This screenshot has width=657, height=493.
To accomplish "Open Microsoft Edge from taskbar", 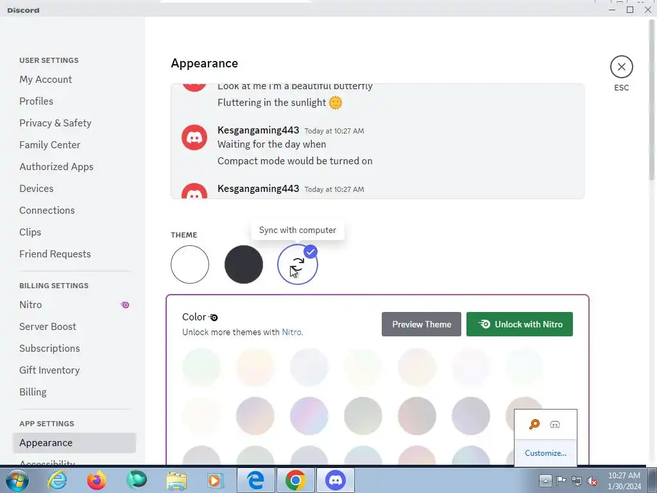I will 255,480.
